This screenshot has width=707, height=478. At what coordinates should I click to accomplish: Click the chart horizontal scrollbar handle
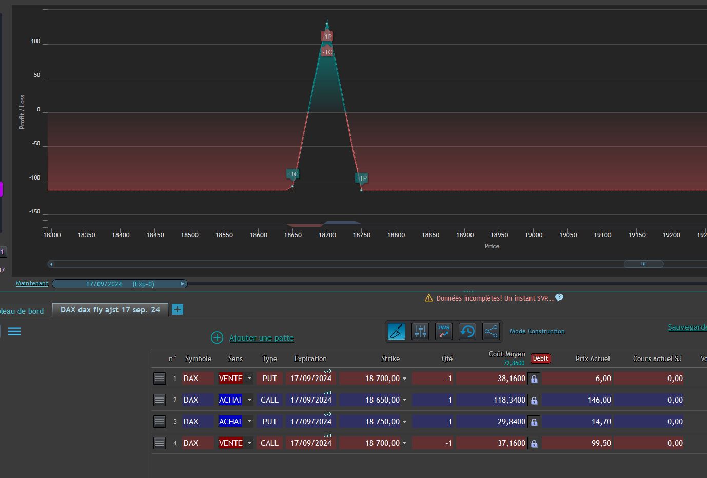click(x=643, y=264)
